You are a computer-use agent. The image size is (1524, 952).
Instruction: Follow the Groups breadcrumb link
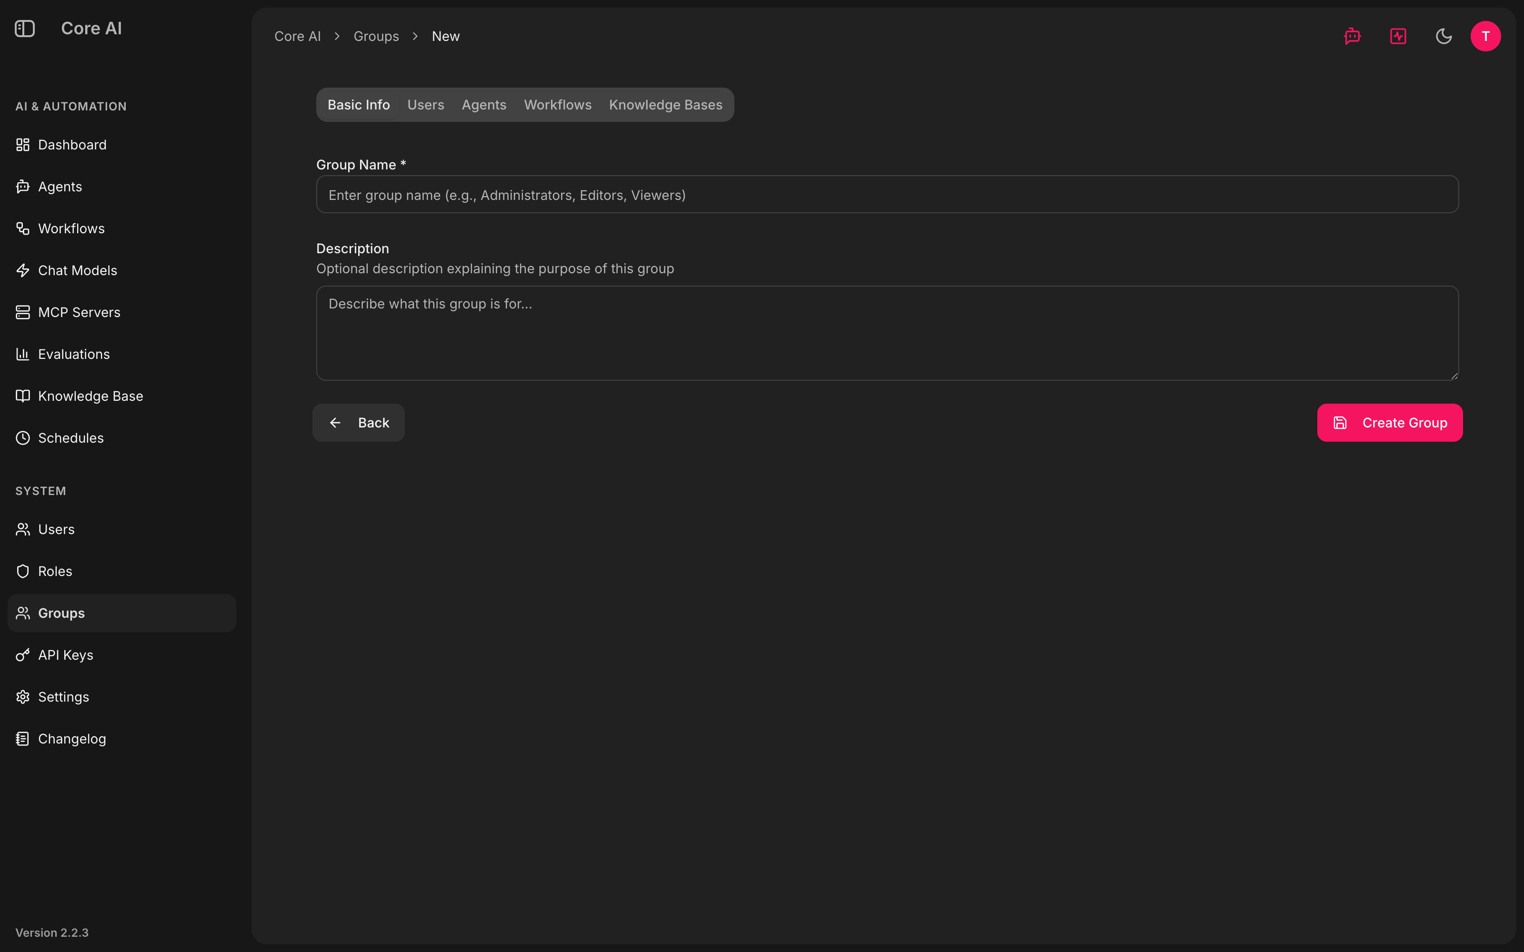click(376, 37)
